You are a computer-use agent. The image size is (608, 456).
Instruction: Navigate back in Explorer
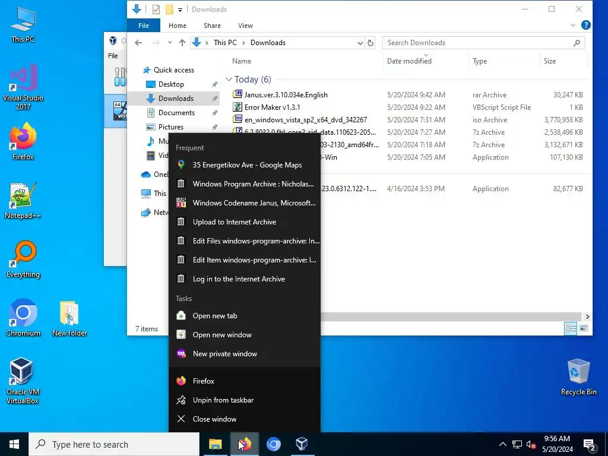[138, 43]
